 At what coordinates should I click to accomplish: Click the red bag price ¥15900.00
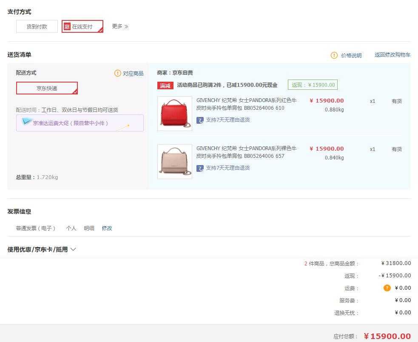(x=327, y=100)
